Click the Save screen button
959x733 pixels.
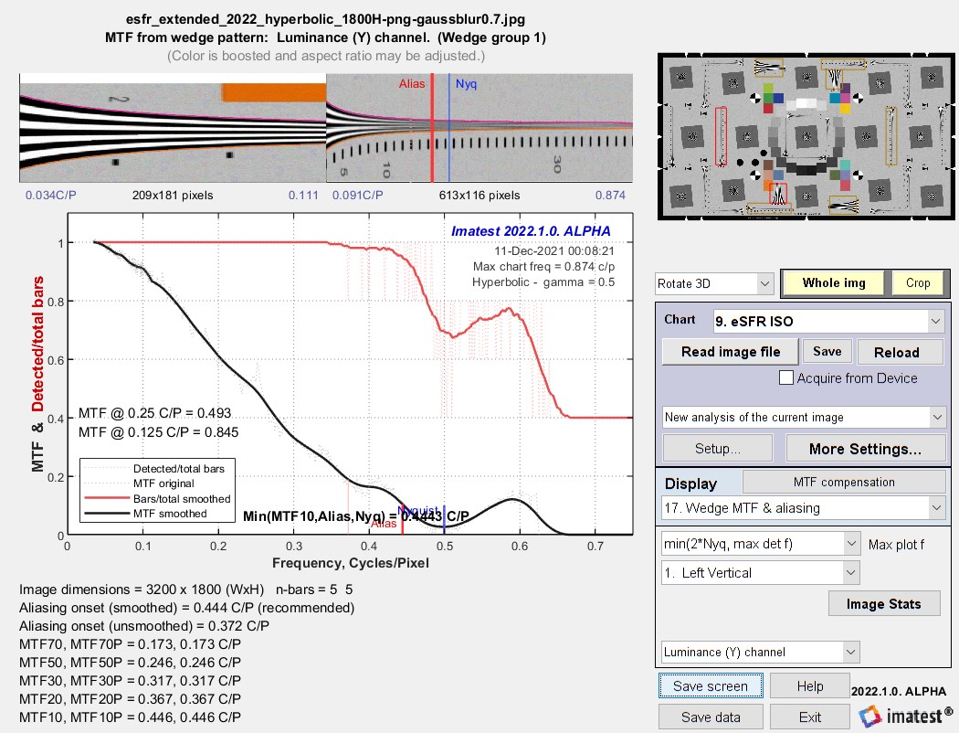(710, 685)
